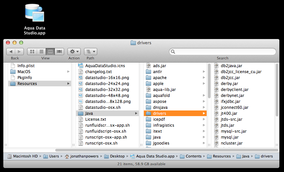This screenshot has height=172, width=284.
Task: Click the Java column vertical scrollbar
Action: tap(209, 81)
